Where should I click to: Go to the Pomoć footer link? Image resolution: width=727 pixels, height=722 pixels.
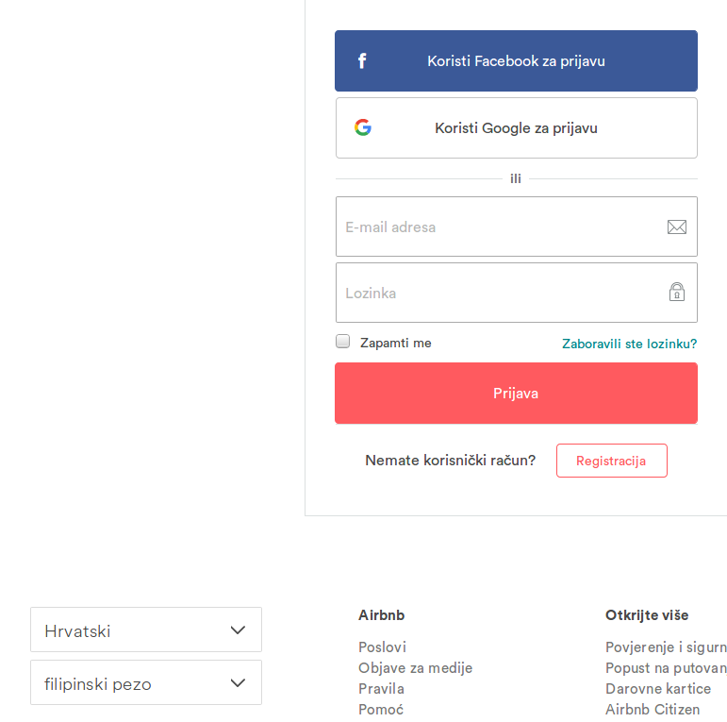pyautogui.click(x=381, y=709)
